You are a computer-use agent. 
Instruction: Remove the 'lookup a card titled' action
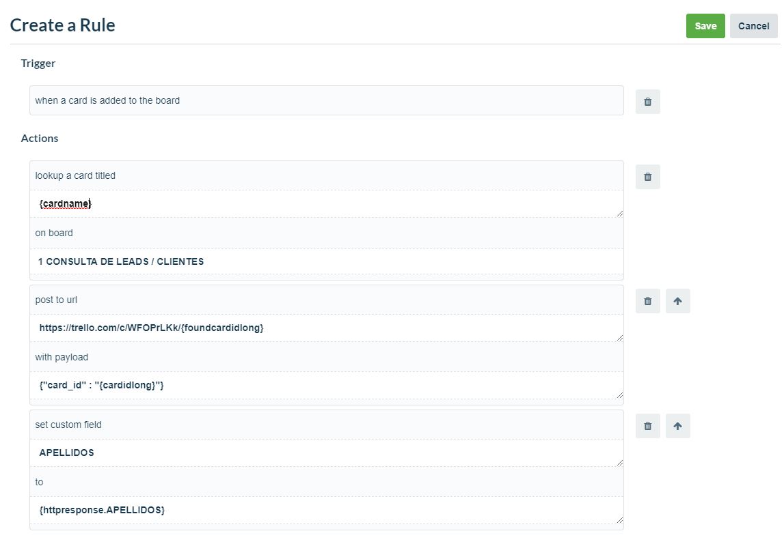pos(647,176)
